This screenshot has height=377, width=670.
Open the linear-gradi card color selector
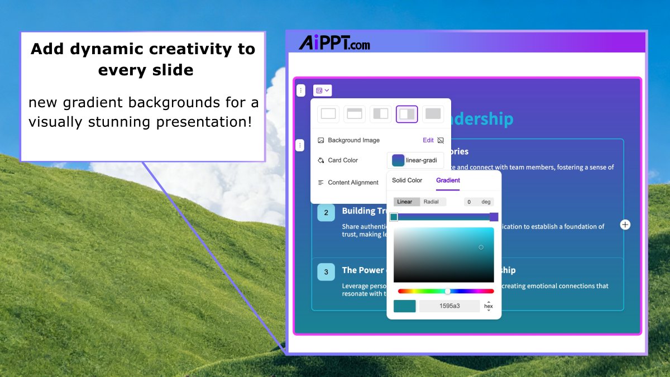(x=415, y=160)
